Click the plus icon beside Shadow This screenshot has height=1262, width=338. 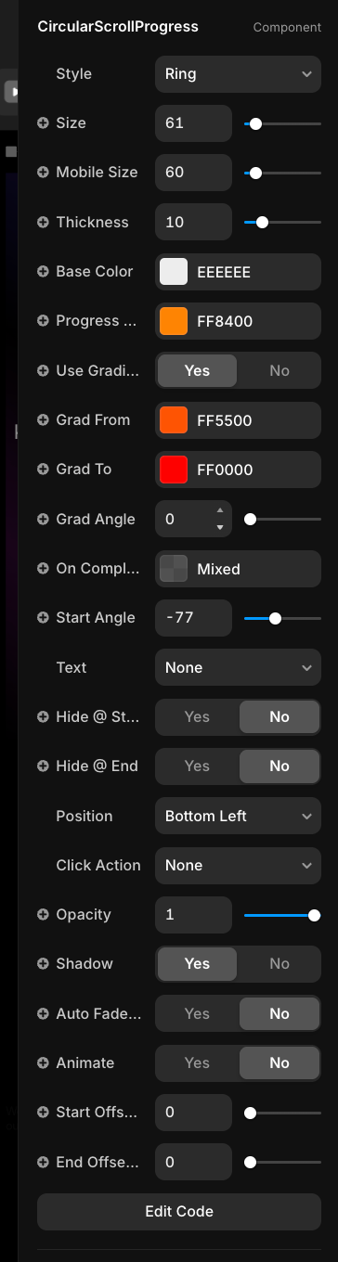point(43,964)
